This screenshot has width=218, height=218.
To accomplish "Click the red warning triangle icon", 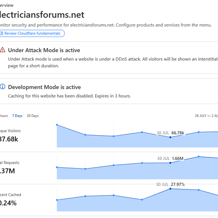I will 2,50.
